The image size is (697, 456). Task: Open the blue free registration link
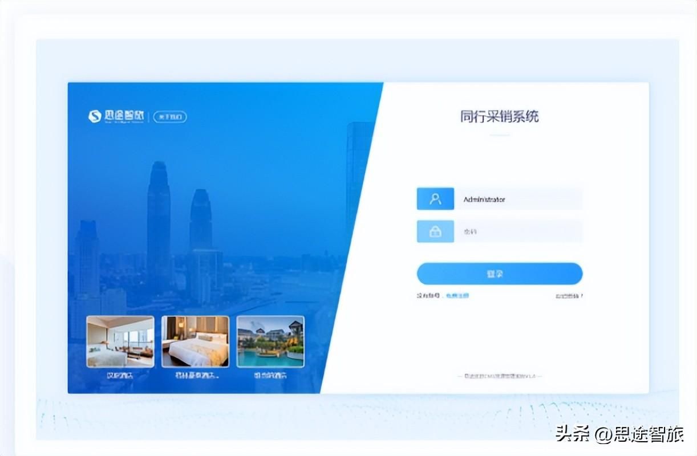click(457, 296)
